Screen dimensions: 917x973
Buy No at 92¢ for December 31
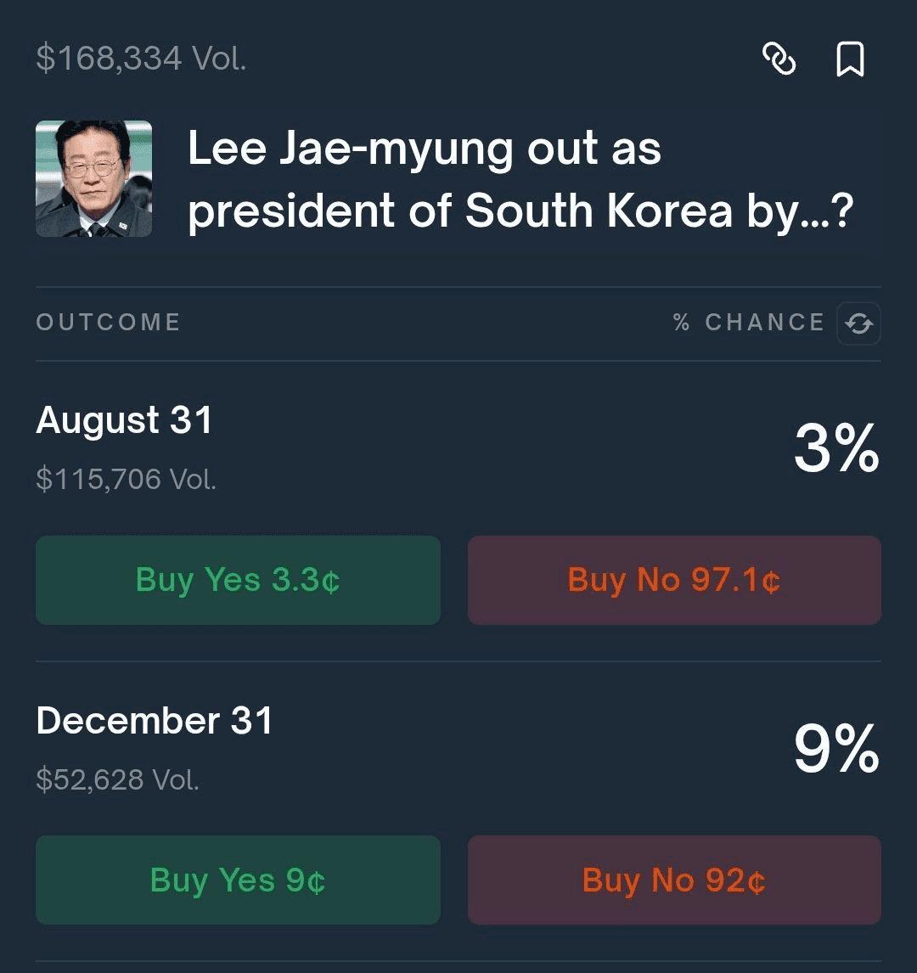click(x=674, y=880)
